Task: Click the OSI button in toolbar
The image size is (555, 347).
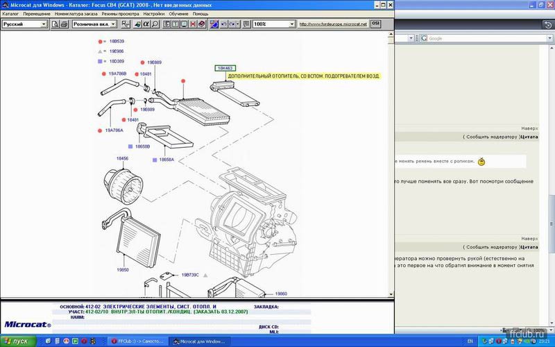Action: point(375,24)
